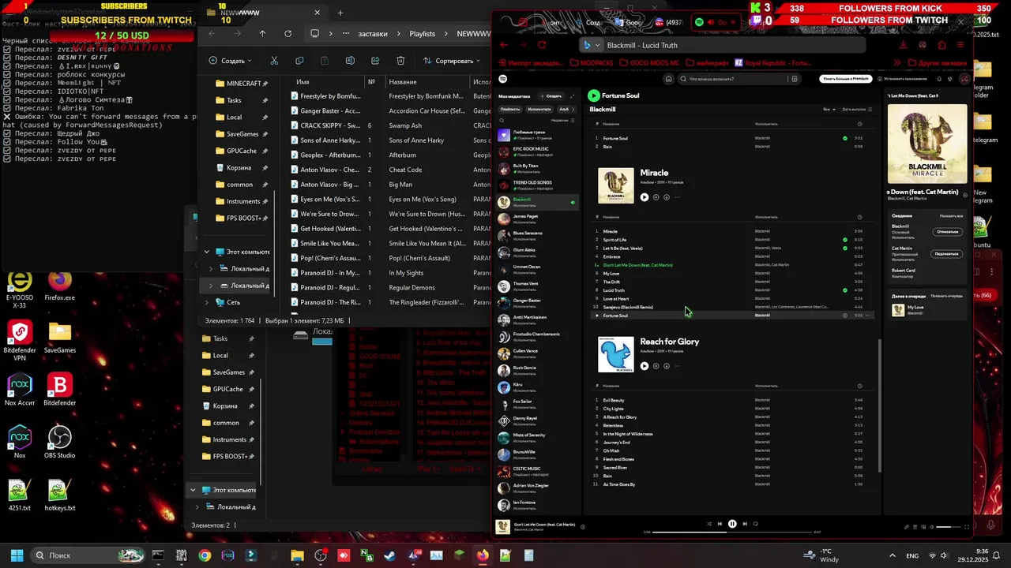1011x568 pixels.
Task: Skip to next track in Spotify player
Action: click(x=745, y=524)
